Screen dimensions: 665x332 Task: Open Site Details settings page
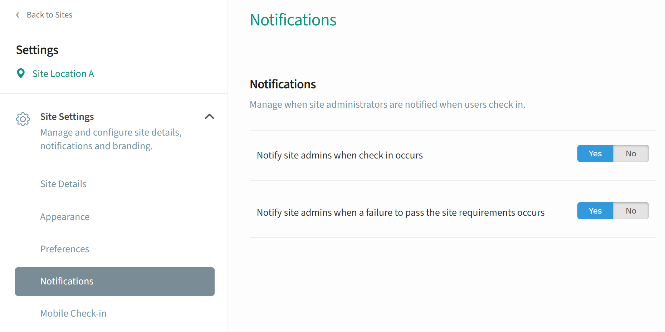[63, 184]
